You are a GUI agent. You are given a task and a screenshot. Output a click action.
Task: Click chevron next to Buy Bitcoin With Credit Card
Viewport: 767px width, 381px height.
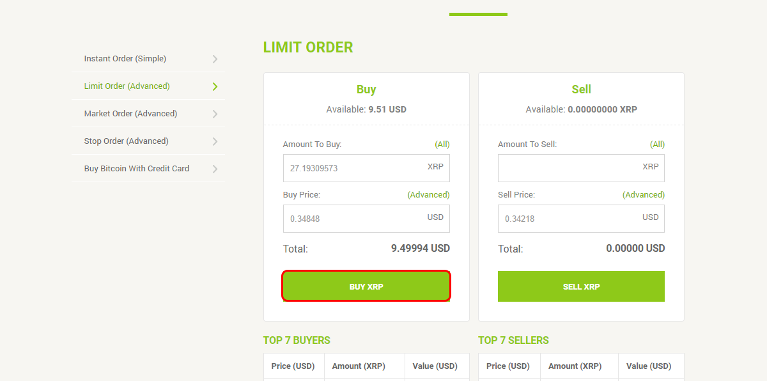pyautogui.click(x=215, y=169)
